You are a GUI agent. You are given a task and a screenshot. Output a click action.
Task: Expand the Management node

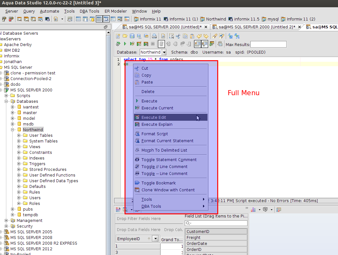coord(6,221)
